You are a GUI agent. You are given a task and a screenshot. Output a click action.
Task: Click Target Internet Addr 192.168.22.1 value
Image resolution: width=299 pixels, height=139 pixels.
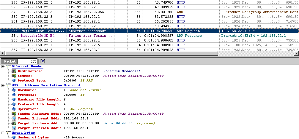(76, 128)
